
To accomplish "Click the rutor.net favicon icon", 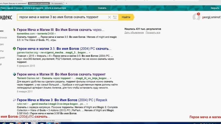I will [x=14, y=100].
